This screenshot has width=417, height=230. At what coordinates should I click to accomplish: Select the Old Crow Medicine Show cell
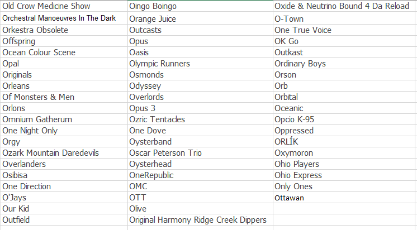tap(64, 6)
